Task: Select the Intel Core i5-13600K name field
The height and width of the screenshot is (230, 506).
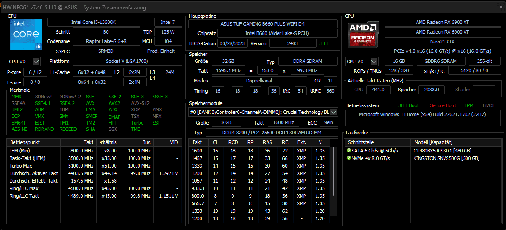Action: point(94,22)
